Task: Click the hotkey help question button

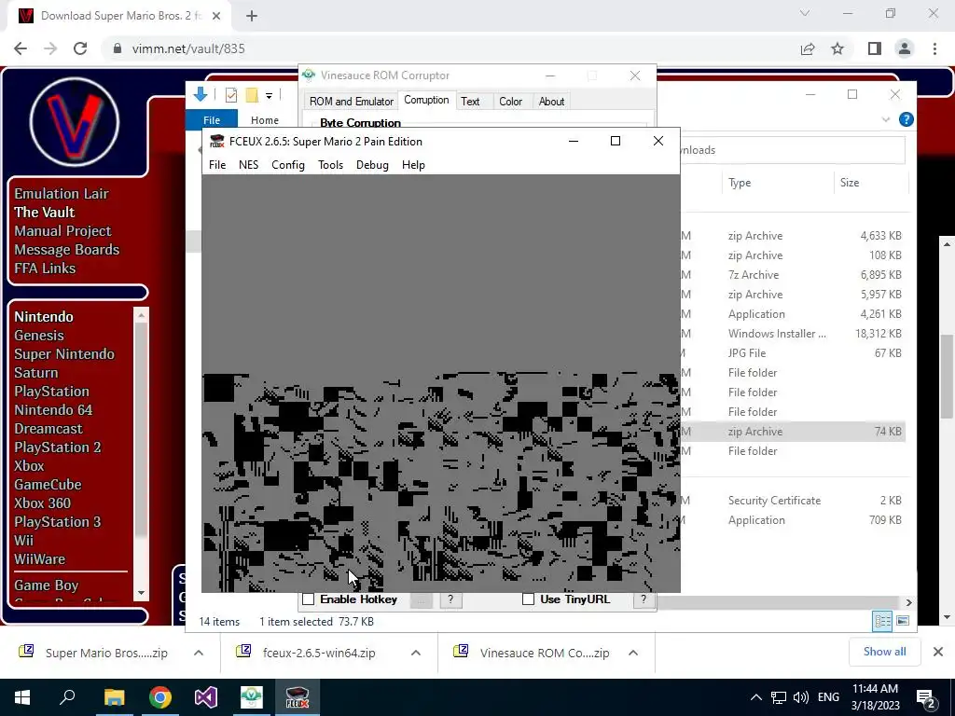Action: coord(450,599)
